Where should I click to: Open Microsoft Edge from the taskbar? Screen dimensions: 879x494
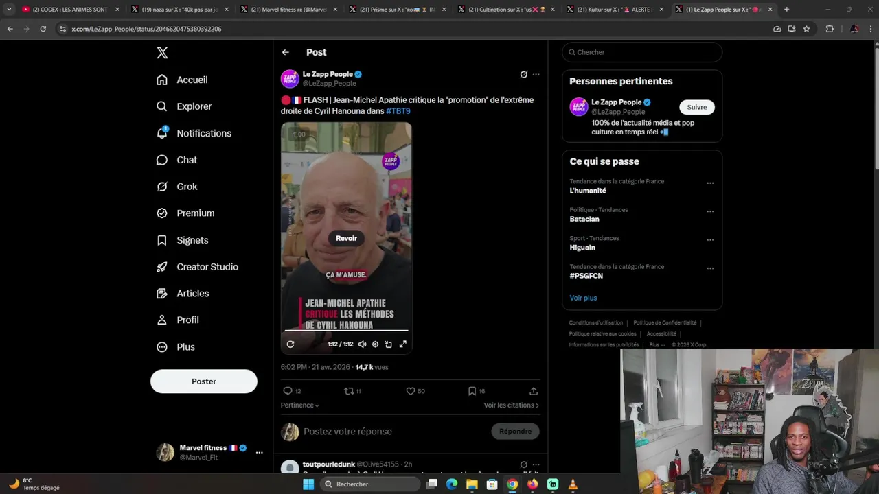tap(452, 484)
